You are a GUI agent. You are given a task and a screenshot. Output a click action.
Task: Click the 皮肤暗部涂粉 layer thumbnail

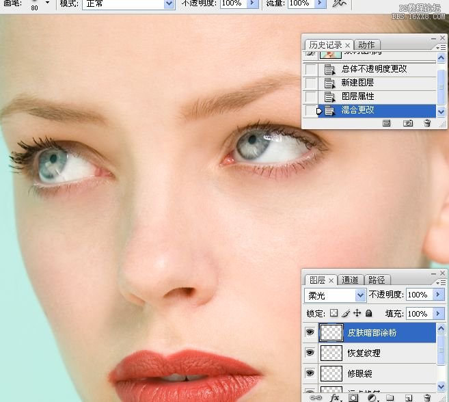click(331, 332)
